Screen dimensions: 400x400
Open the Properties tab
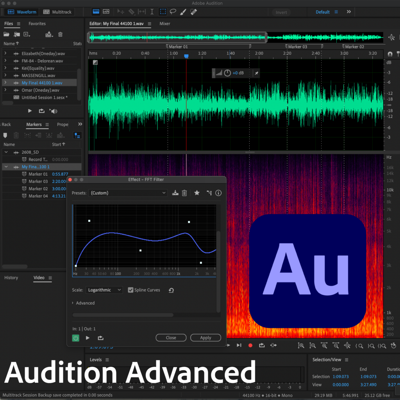[62, 124]
